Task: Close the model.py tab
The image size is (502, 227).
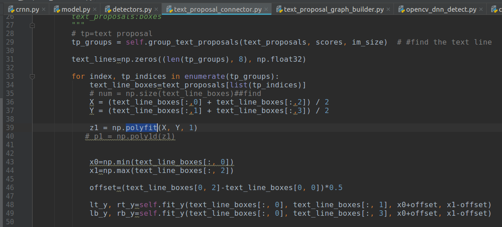Action: click(x=96, y=9)
